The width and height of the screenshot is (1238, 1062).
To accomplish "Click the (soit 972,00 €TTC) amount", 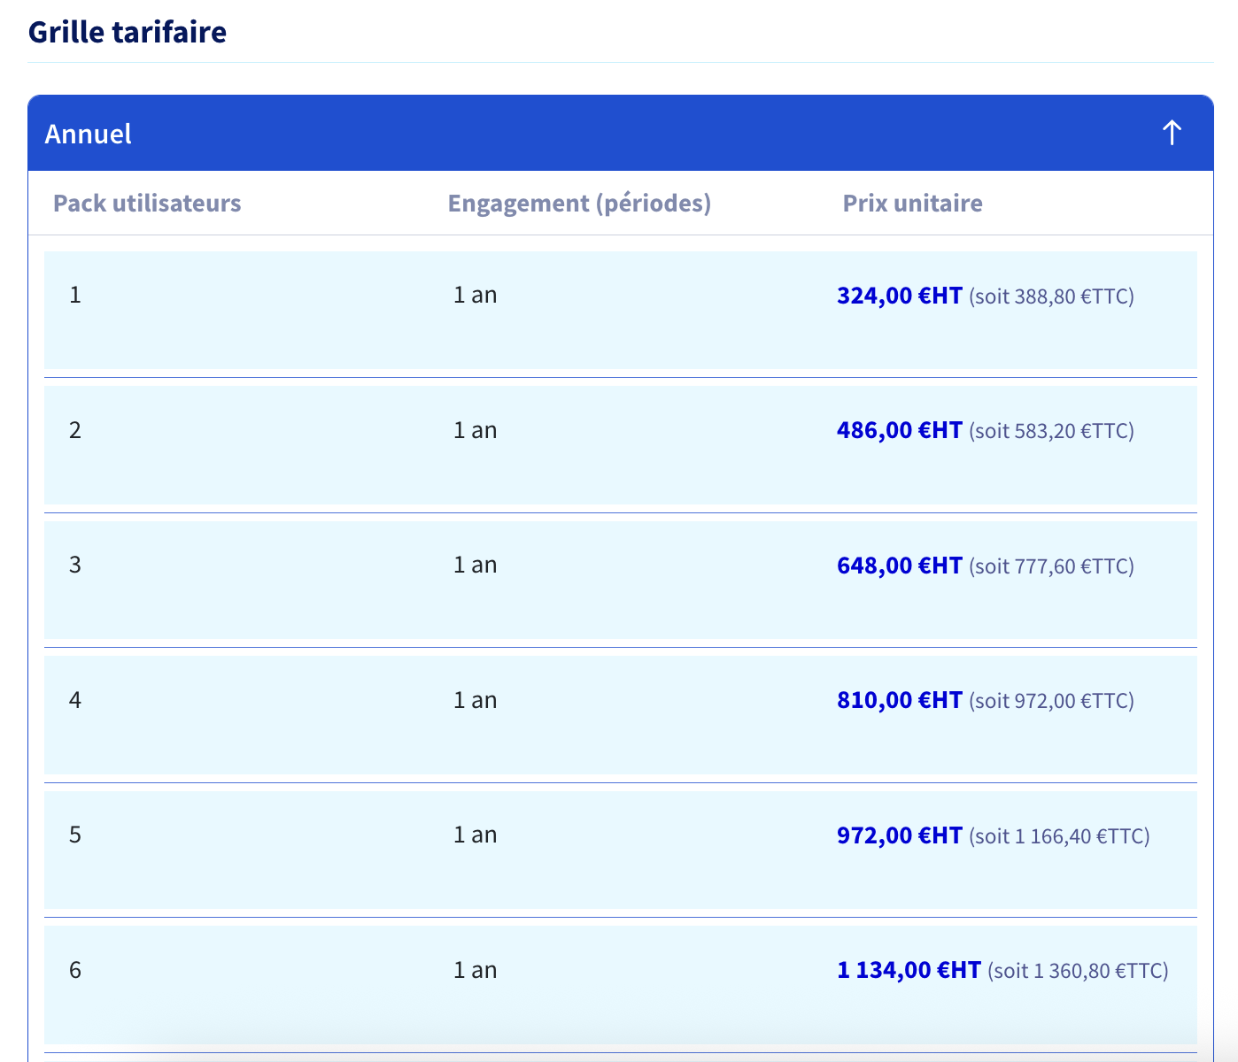I will (1051, 701).
